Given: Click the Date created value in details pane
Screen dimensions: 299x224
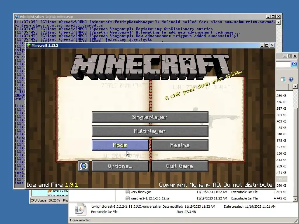Looking at the screenshot, I should [x=260, y=206].
